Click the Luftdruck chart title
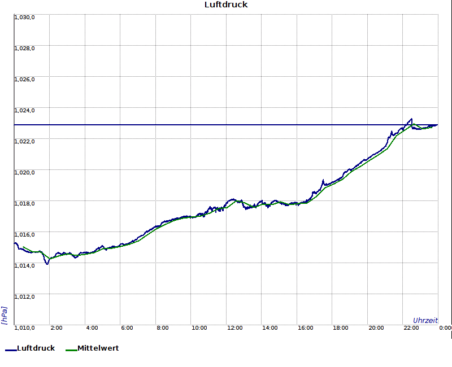The width and height of the screenshot is (452, 367). [x=225, y=5]
